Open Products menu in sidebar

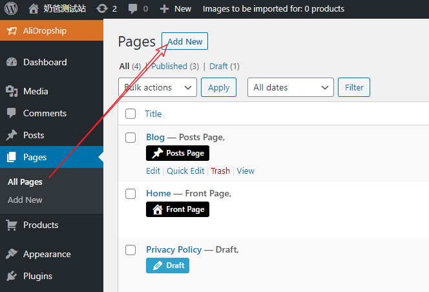click(x=41, y=225)
